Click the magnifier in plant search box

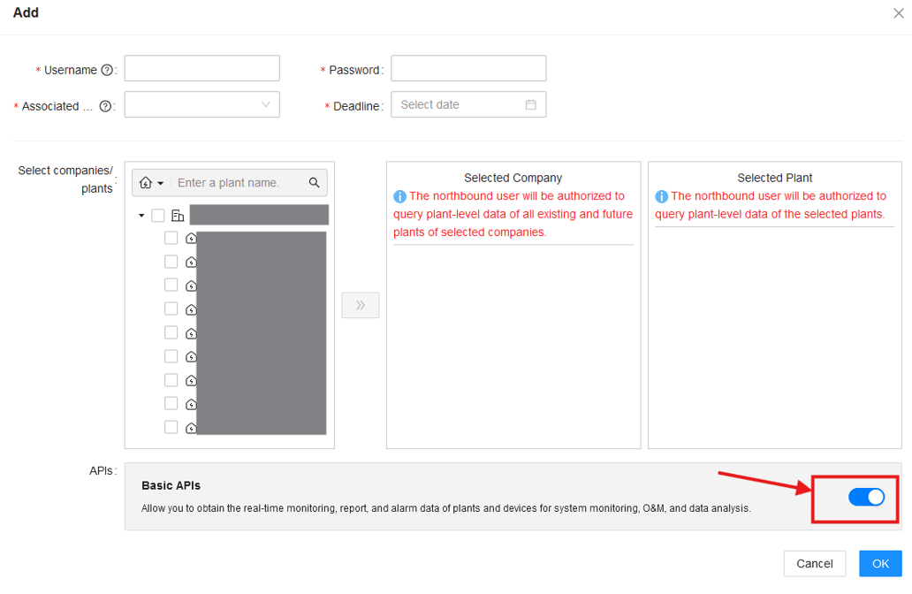(314, 183)
